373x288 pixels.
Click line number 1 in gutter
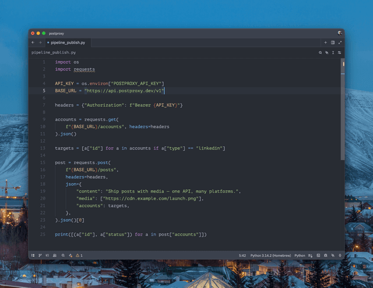[44, 62]
